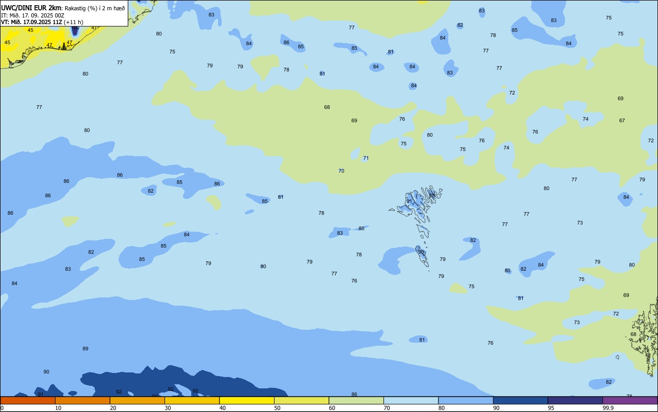Click the '95' legend label
This screenshot has width=658, height=412.
point(551,408)
